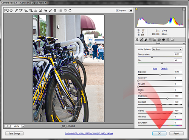Click the Blacks slider handle
Viewport: 189px width, 140px height.
click(x=140, y=92)
